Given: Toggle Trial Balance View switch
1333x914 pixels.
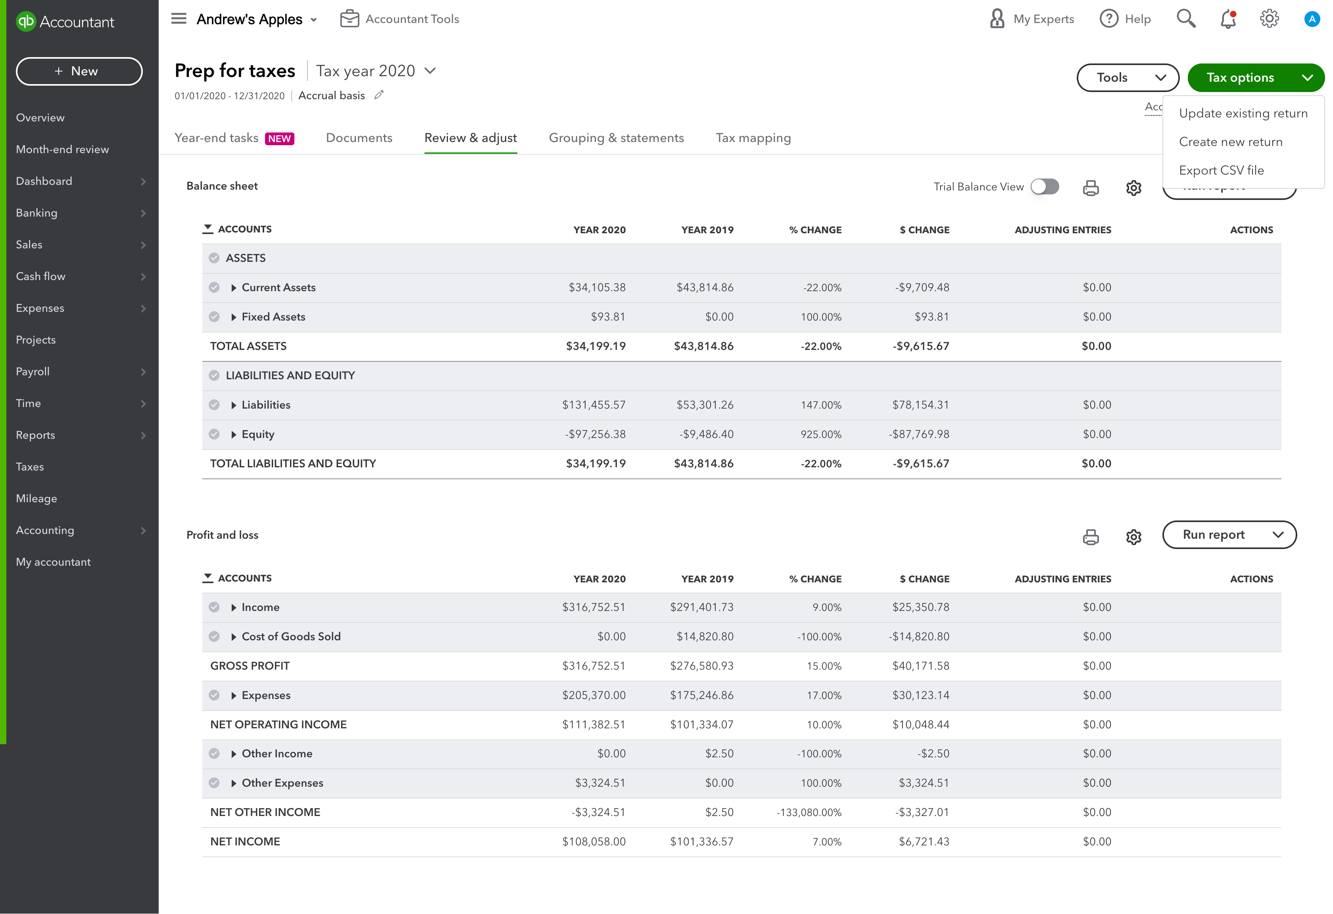Looking at the screenshot, I should [1045, 187].
